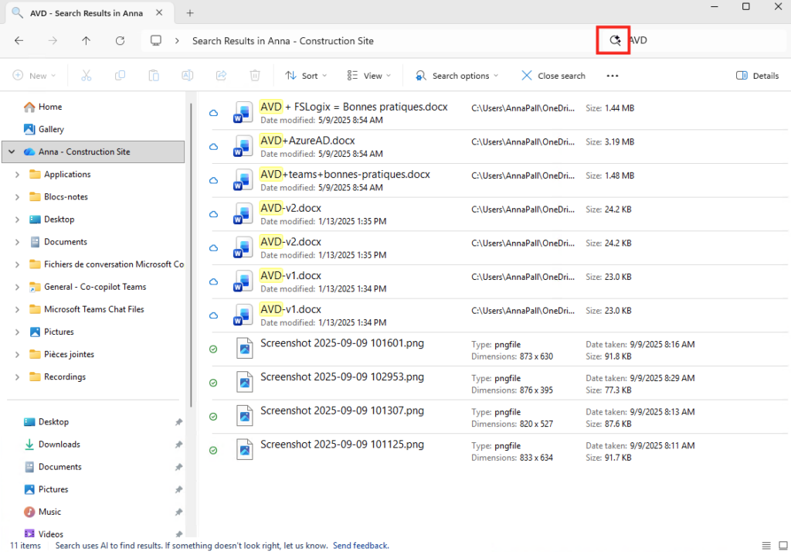The height and width of the screenshot is (552, 791).
Task: Click the Rename icon in toolbar
Action: pos(187,76)
